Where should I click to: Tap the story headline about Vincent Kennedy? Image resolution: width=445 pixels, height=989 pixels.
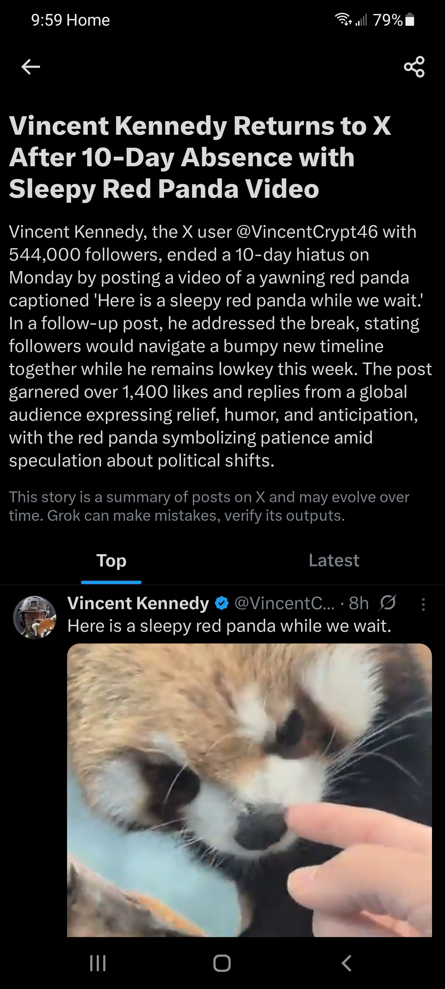coord(200,157)
